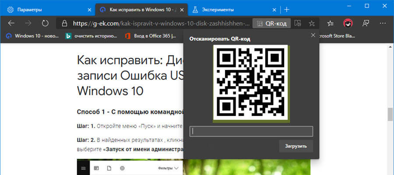Focus the text field under the QR code

point(251,132)
